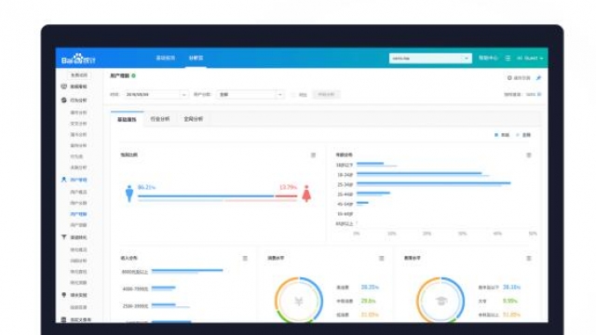Click the blue pin icon beside page settings

tap(538, 78)
